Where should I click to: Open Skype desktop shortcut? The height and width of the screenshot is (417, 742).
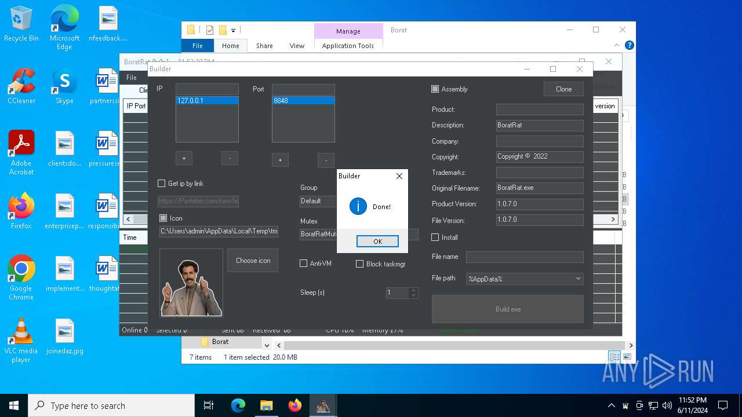(64, 87)
